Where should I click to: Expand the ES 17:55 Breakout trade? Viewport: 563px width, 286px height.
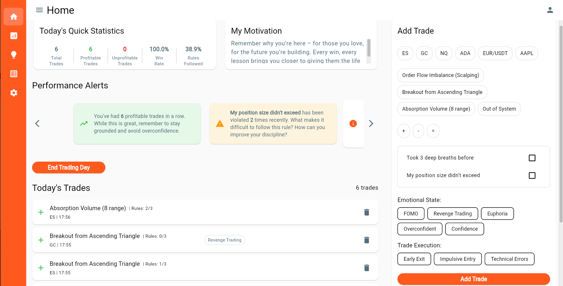pyautogui.click(x=41, y=268)
